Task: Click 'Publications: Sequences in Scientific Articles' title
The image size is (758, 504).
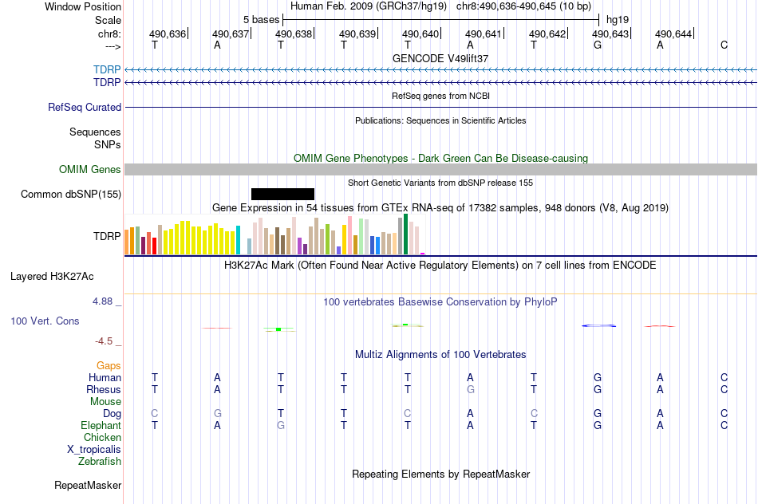Action: click(440, 120)
